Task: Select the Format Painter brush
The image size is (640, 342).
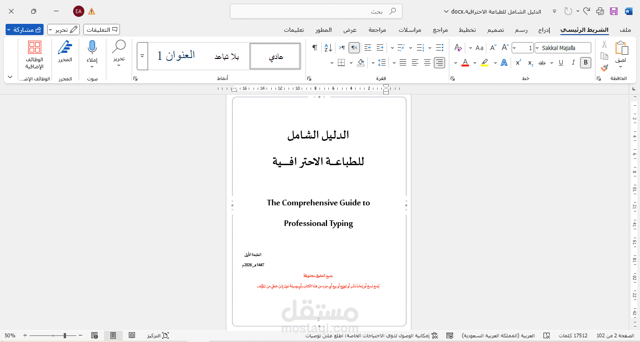Action: pos(604,68)
